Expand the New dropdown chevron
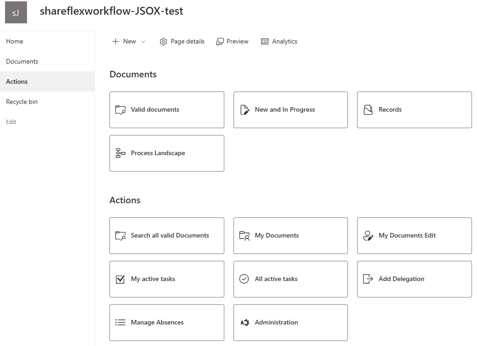 [143, 42]
